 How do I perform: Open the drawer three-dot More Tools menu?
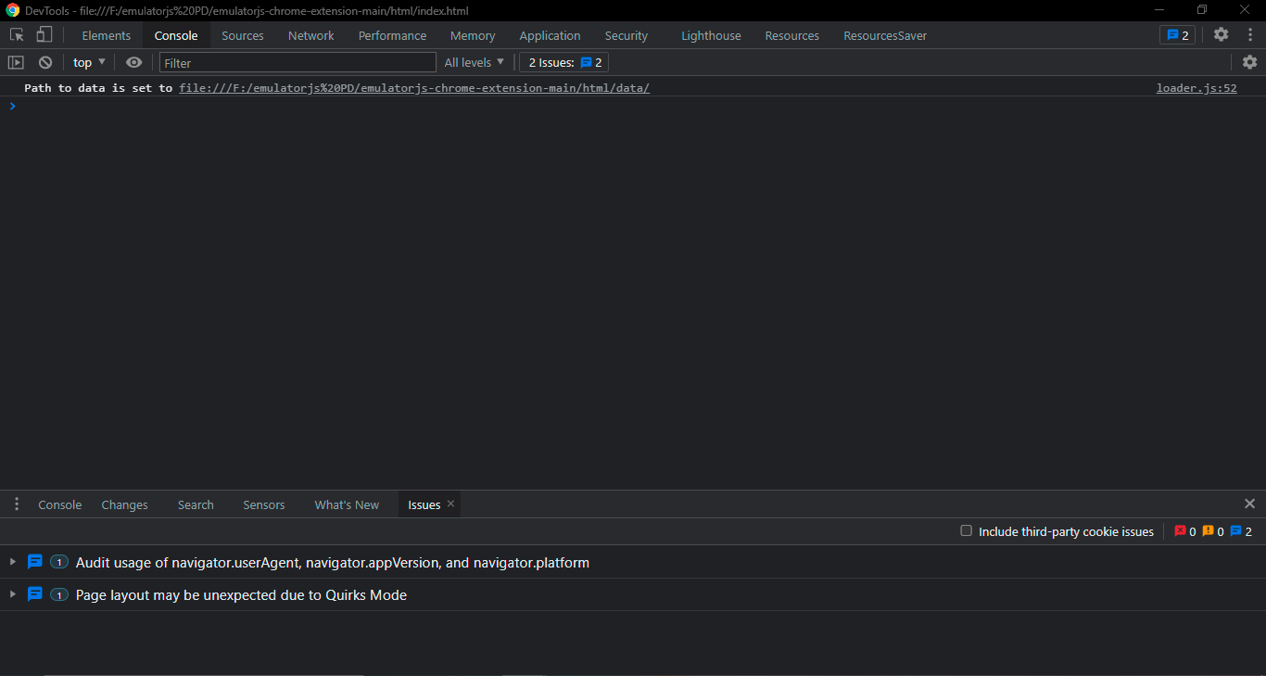point(16,504)
